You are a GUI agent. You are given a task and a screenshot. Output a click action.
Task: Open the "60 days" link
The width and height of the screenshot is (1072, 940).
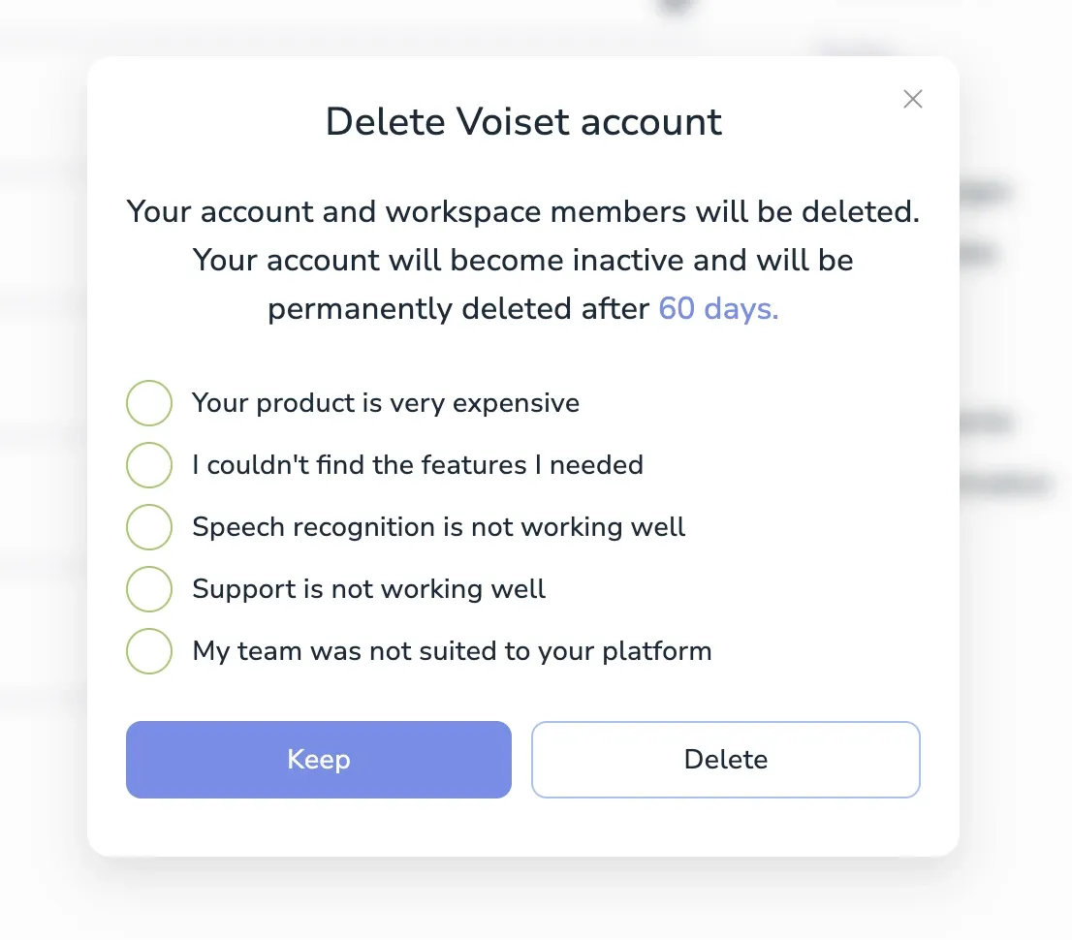717,308
